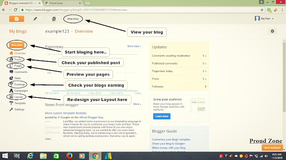This screenshot has width=286, height=160.
Task: Click the More stats link
Action: coord(134,46)
